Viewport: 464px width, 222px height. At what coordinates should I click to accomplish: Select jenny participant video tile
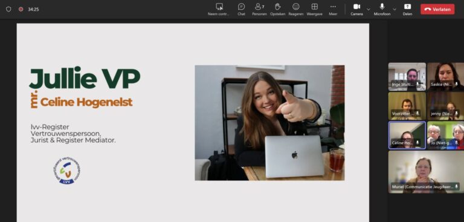pyautogui.click(x=446, y=106)
